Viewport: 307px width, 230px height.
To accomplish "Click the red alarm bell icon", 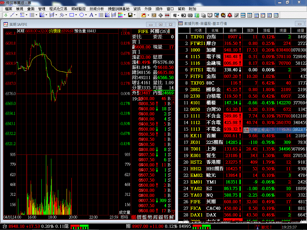I will pos(230,15).
